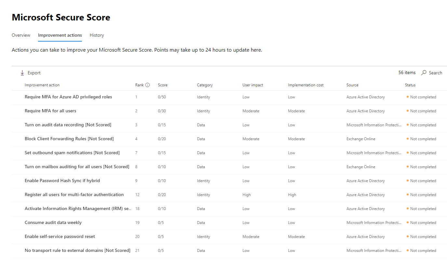Open Turn on audit data recording action
This screenshot has height=262, width=447.
pyautogui.click(x=68, y=125)
